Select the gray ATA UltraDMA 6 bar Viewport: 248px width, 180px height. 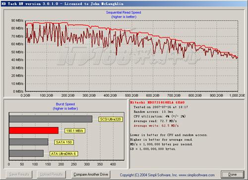coord(26,153)
